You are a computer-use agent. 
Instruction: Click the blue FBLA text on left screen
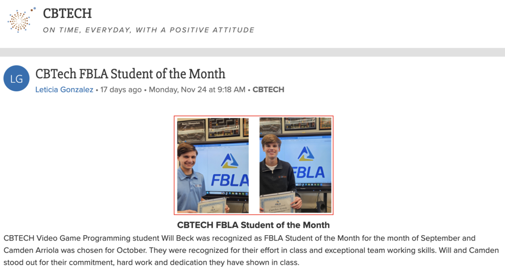click(x=230, y=180)
